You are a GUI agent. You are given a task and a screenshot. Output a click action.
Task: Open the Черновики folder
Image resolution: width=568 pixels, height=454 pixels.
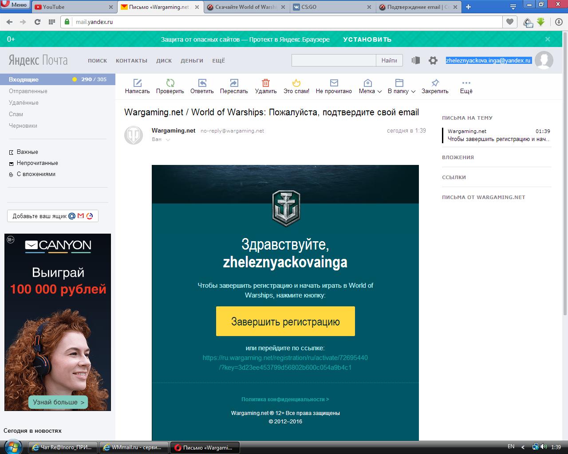[x=23, y=125]
